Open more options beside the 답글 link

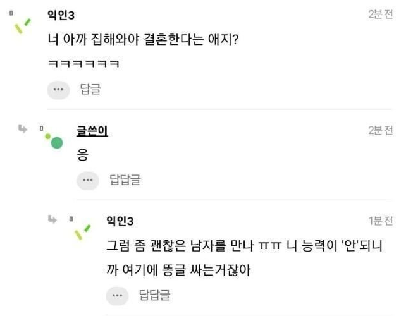click(x=58, y=90)
